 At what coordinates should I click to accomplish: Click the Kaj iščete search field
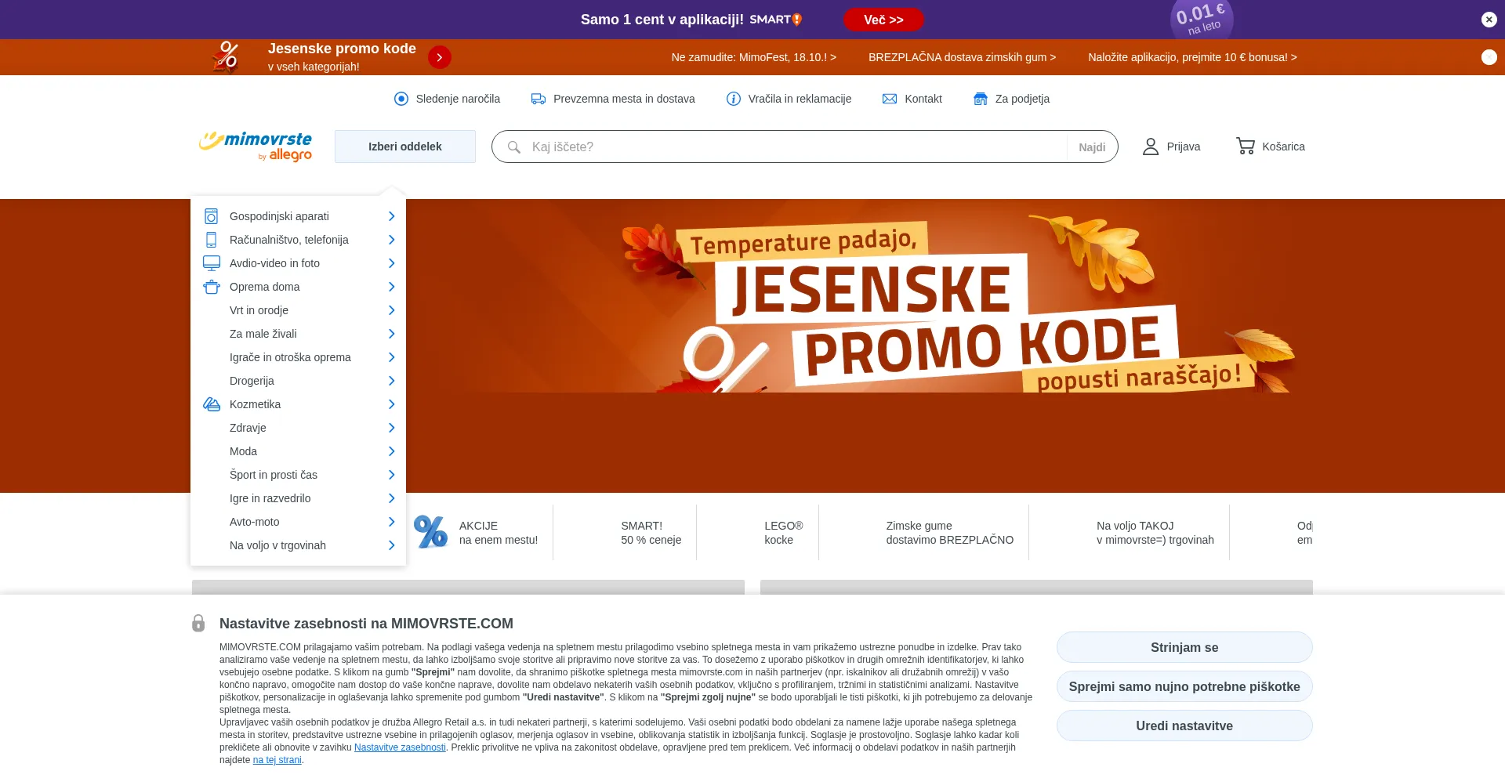[796, 147]
